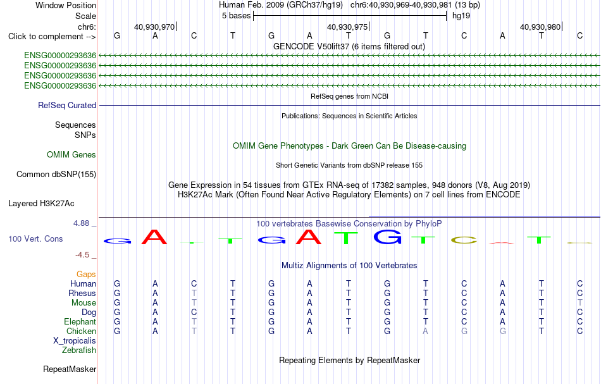Select the Human alignment row label
The width and height of the screenshot is (601, 384).
83,283
